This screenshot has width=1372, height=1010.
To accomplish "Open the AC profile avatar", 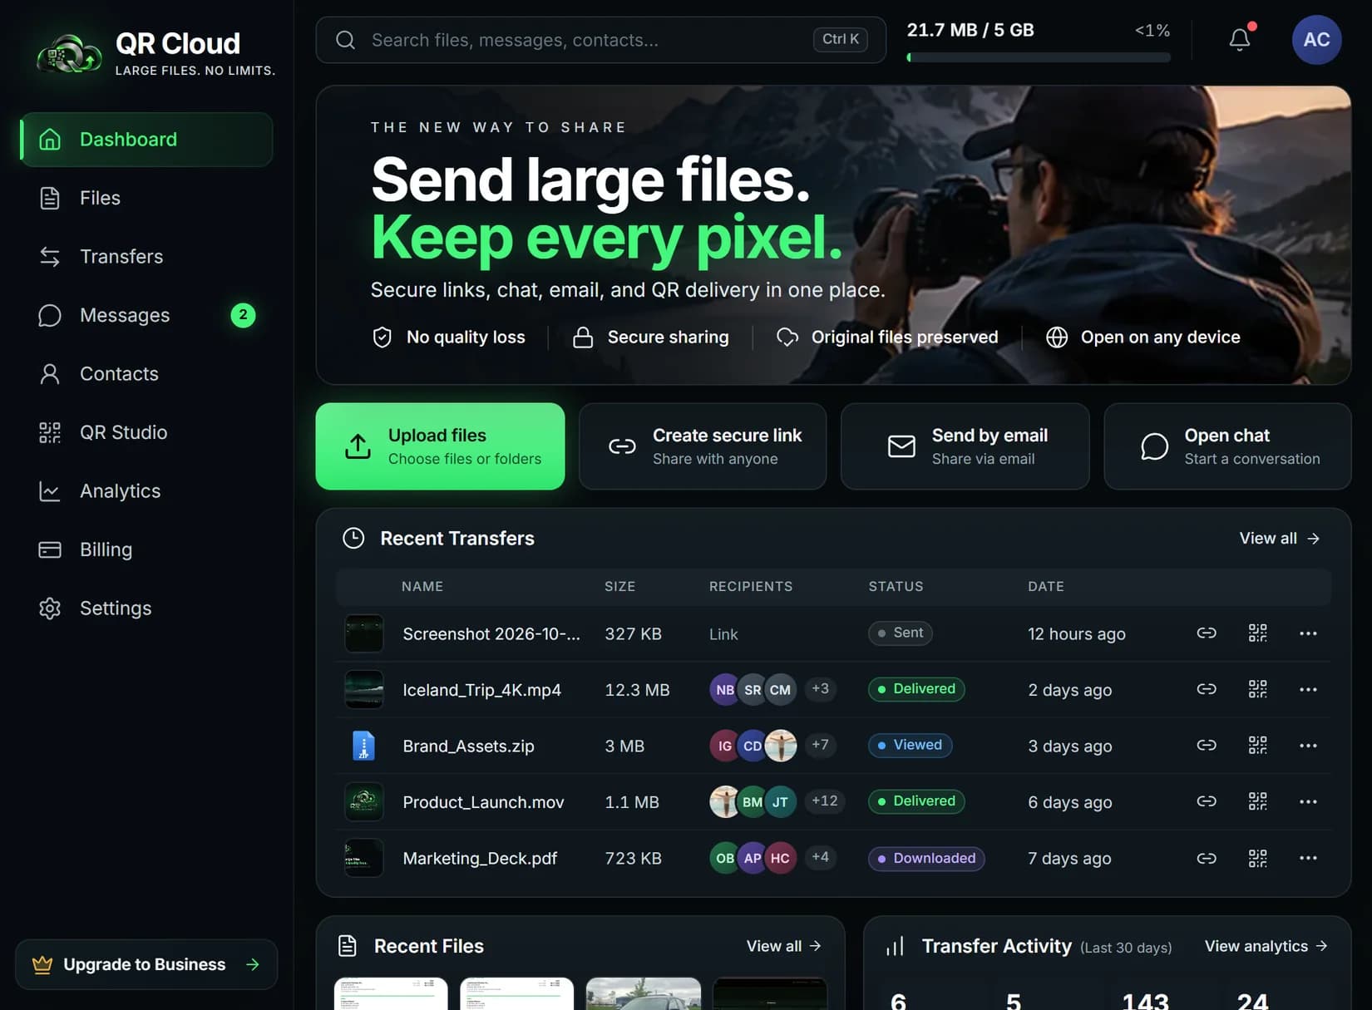I will click(1316, 39).
